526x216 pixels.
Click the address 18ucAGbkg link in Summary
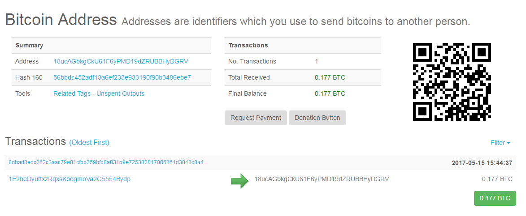[121, 62]
